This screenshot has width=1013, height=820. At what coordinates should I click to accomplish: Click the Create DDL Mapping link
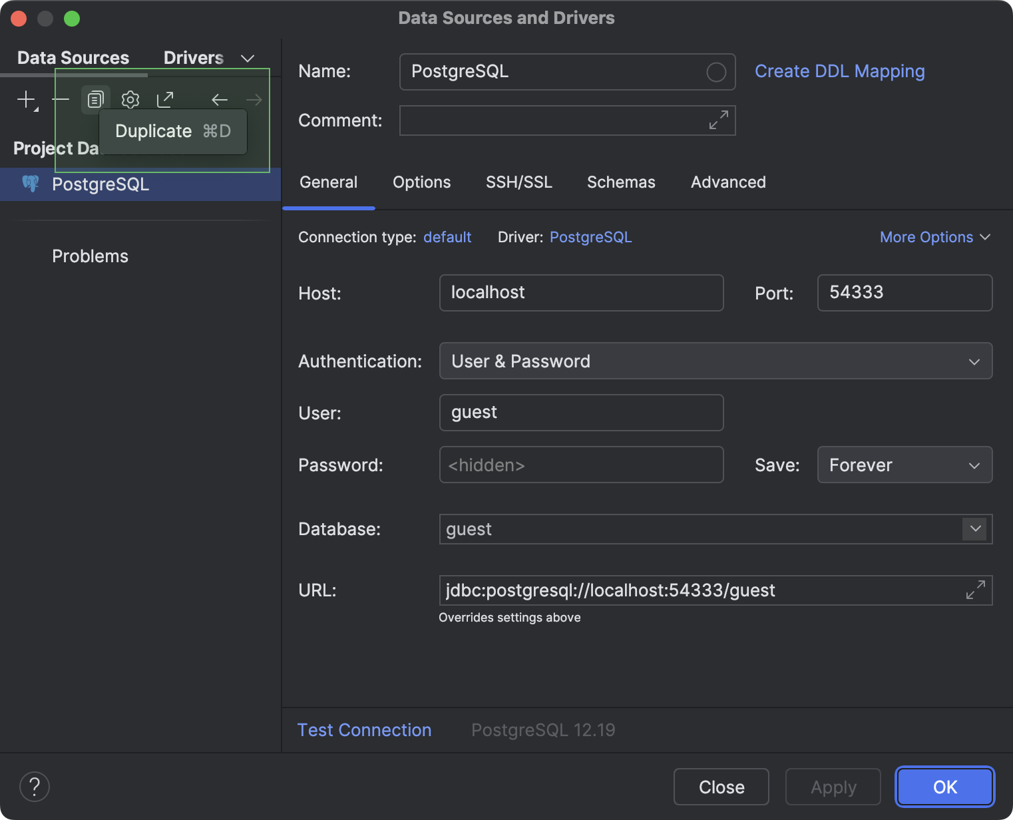839,71
